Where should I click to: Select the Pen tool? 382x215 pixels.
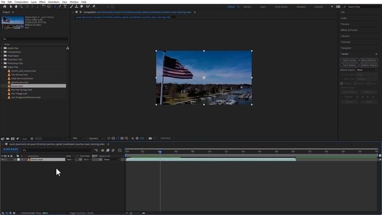(60, 7)
